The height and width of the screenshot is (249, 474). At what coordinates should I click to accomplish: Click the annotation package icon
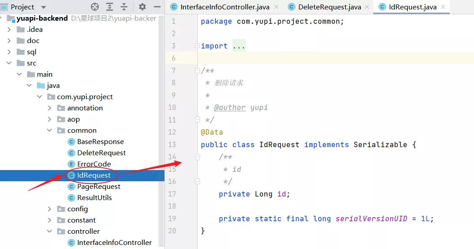[x=61, y=108]
